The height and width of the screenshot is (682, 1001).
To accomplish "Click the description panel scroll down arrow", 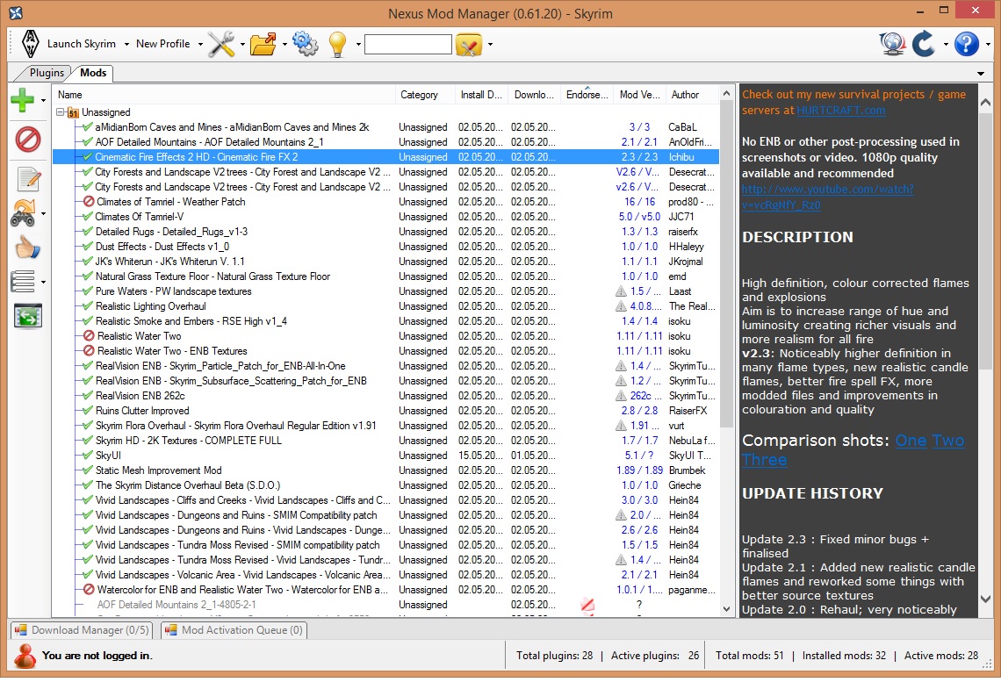I will (x=985, y=599).
